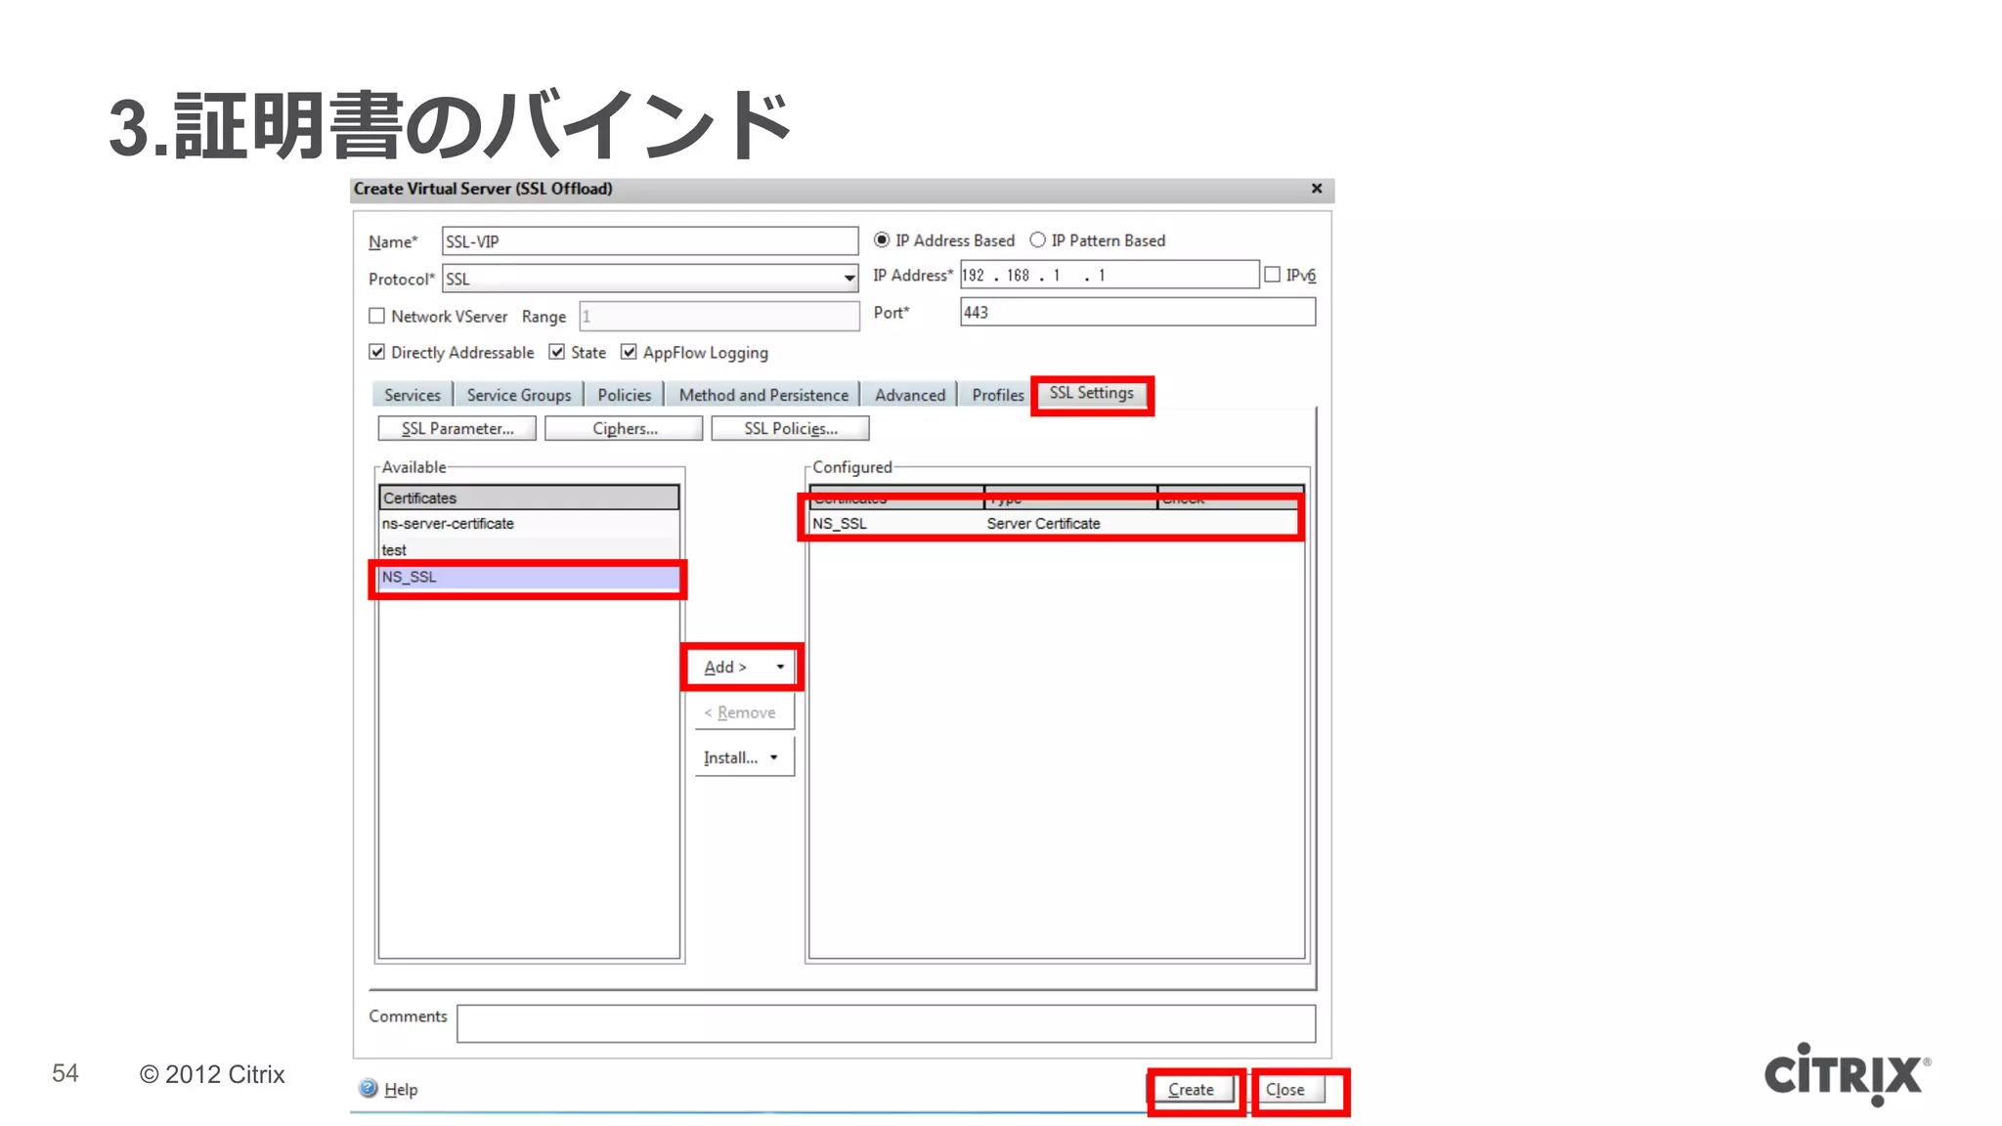Click the Range input field
2002x1126 pixels.
click(x=719, y=316)
